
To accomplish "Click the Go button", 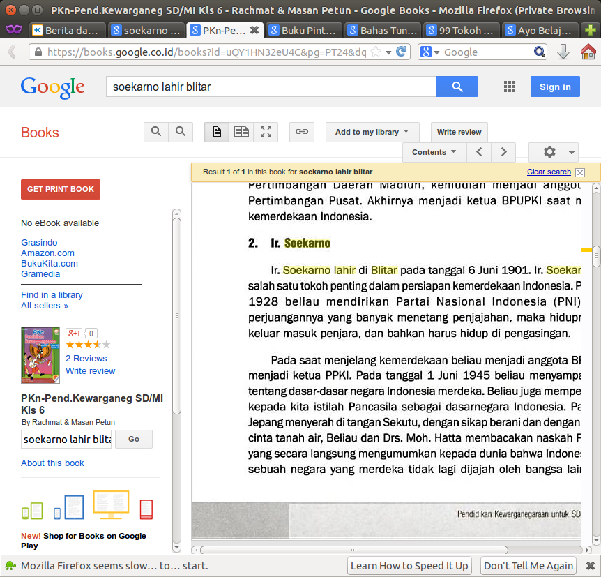I will pos(134,440).
